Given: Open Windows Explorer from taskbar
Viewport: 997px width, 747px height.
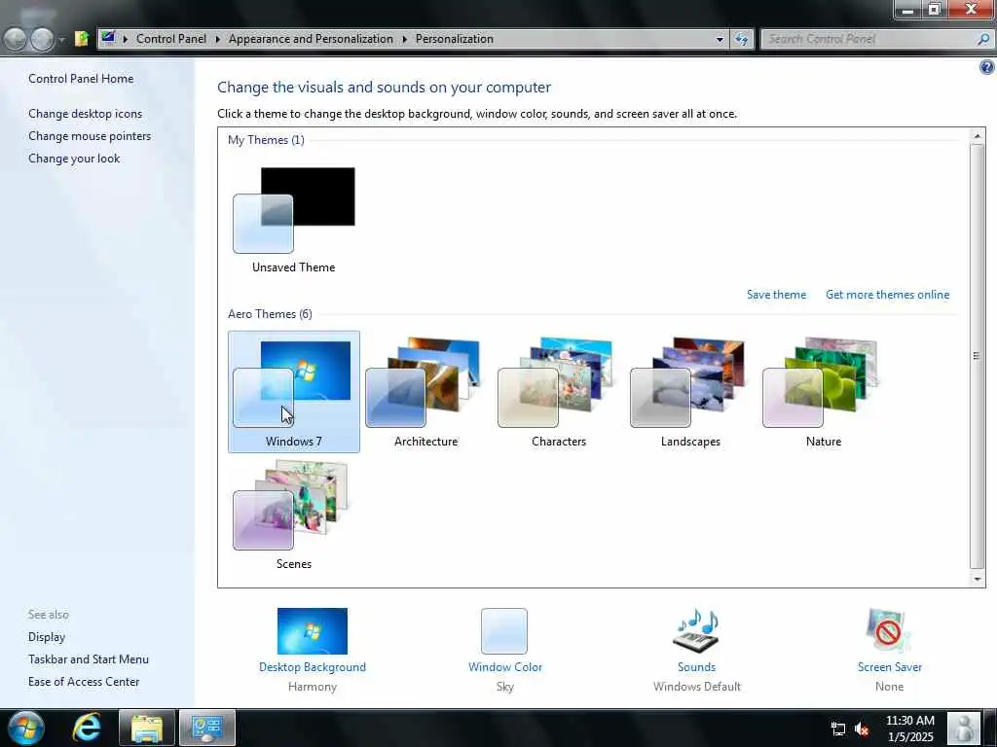Looking at the screenshot, I should coord(146,728).
